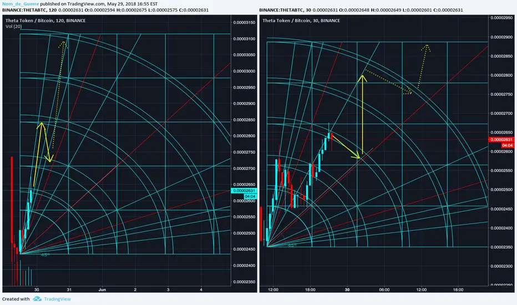
Task: Select the 4 date label on the time axis
Action: (x=201, y=289)
